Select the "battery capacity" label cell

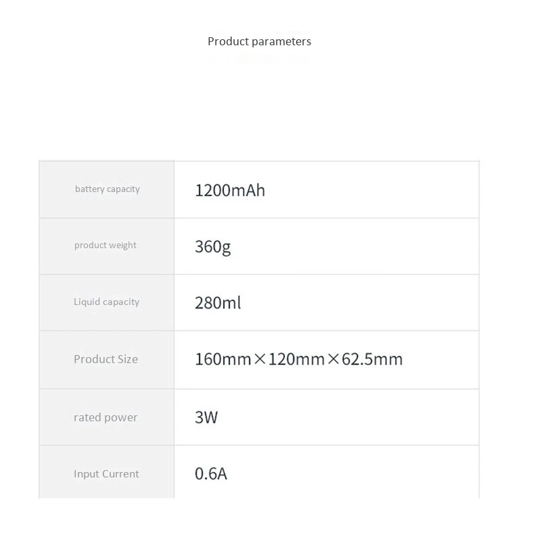(107, 189)
